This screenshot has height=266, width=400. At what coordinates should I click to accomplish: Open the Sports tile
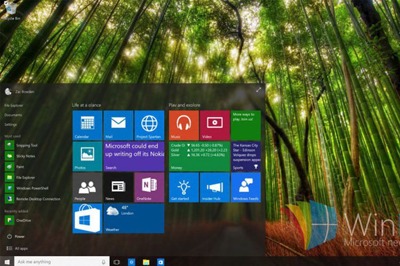[x=246, y=156]
